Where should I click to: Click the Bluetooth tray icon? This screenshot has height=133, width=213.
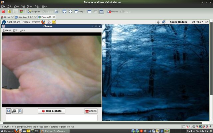click(x=162, y=131)
